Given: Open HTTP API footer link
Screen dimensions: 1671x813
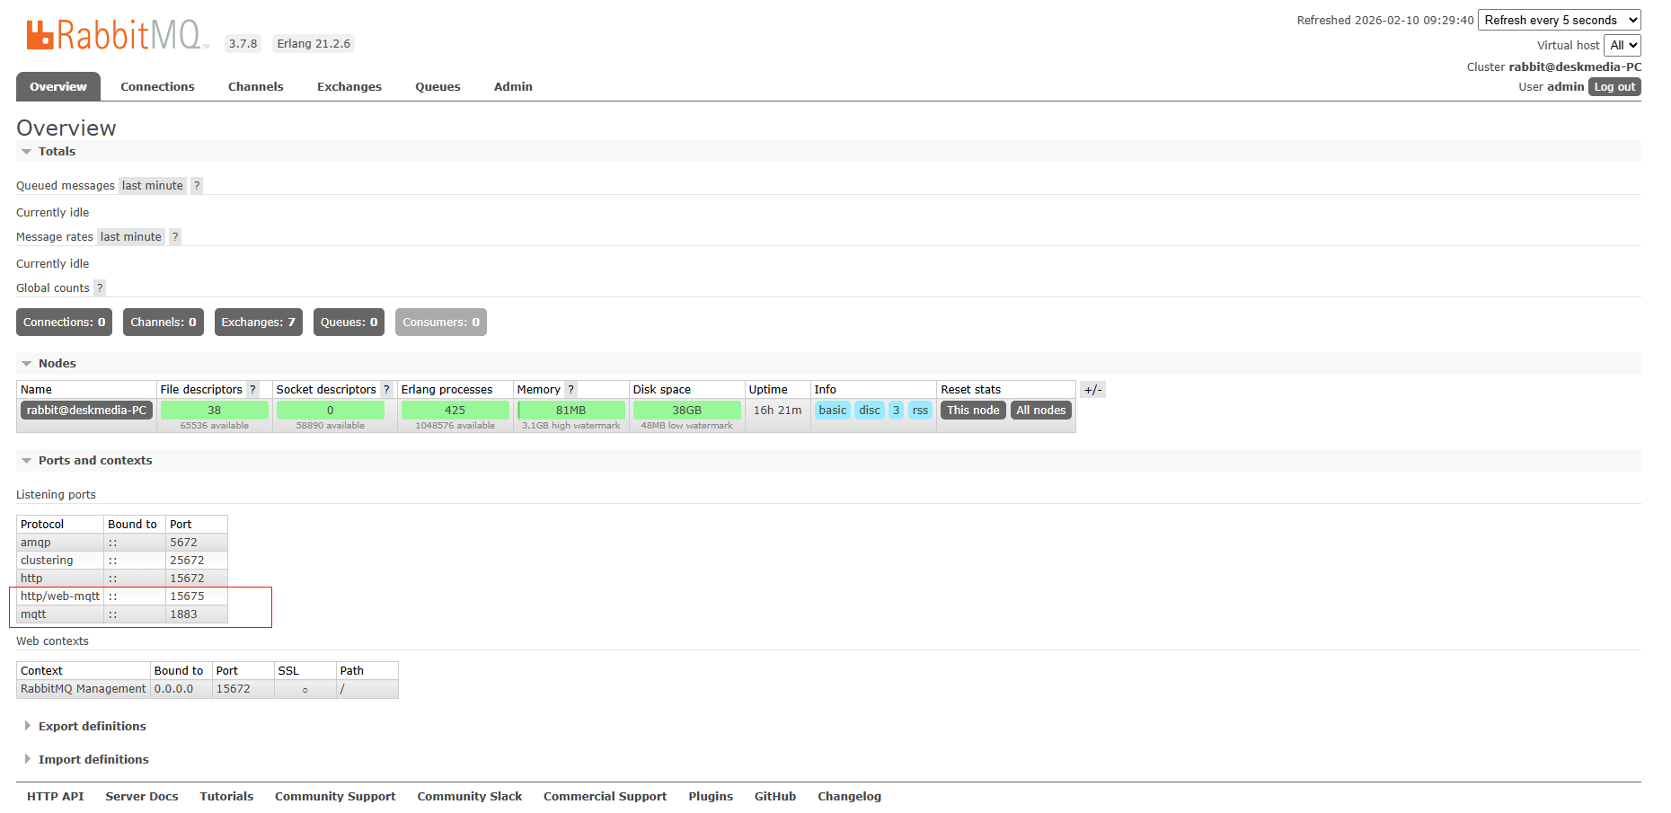Looking at the screenshot, I should 56,797.
